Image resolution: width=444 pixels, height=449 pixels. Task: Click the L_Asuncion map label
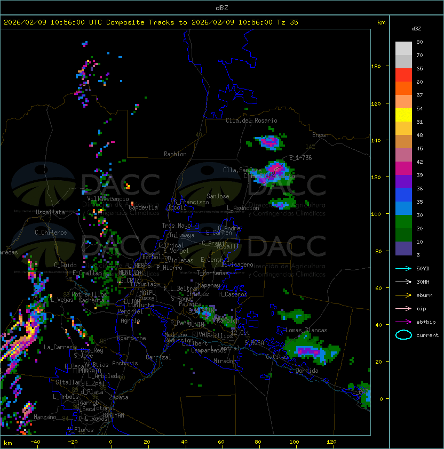[243, 208]
